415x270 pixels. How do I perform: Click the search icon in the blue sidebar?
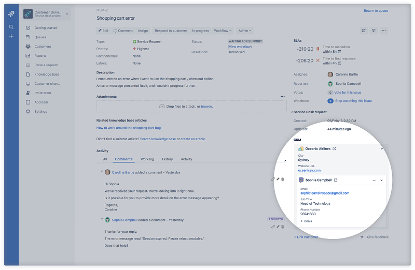click(x=11, y=27)
